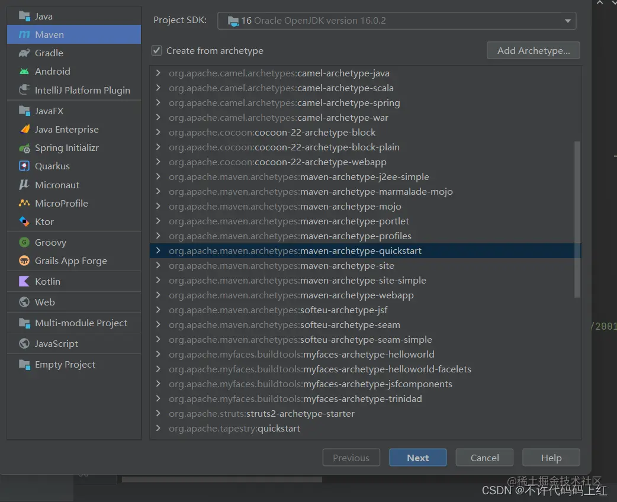The width and height of the screenshot is (617, 502).
Task: Select Maven project type label
Action: point(49,34)
